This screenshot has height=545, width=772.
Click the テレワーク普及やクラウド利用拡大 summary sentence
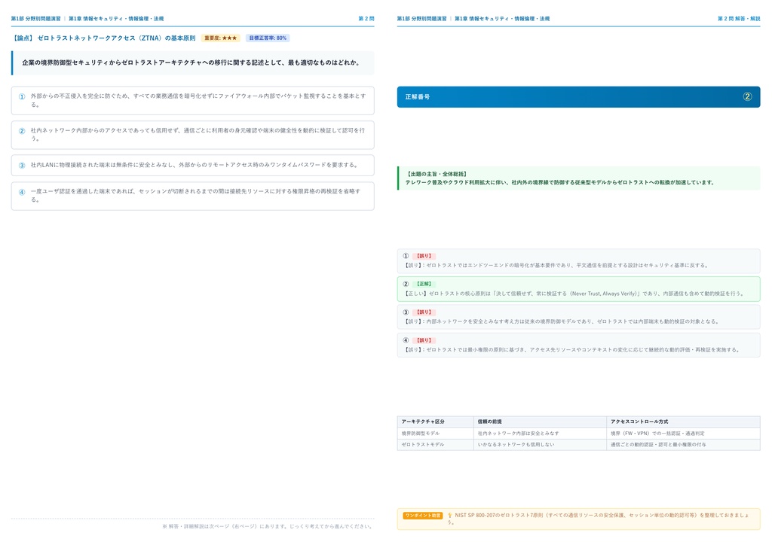[x=559, y=182]
